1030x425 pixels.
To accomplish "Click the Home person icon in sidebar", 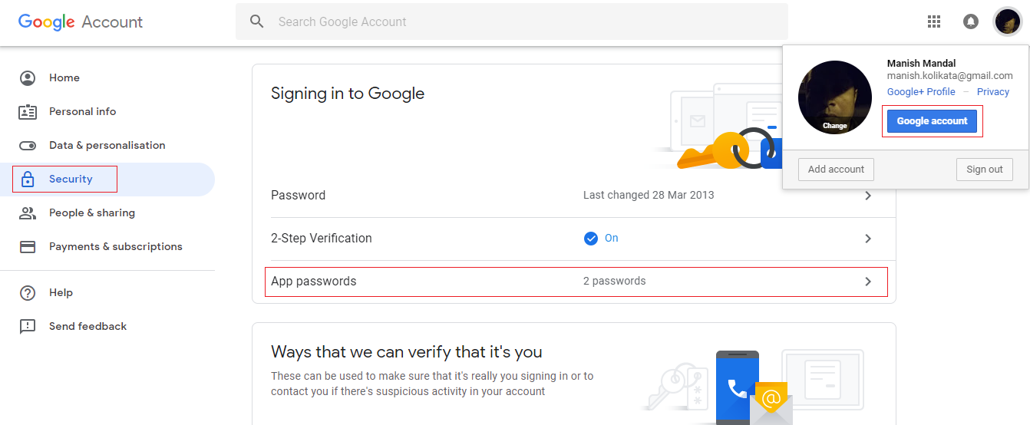I will [x=28, y=77].
